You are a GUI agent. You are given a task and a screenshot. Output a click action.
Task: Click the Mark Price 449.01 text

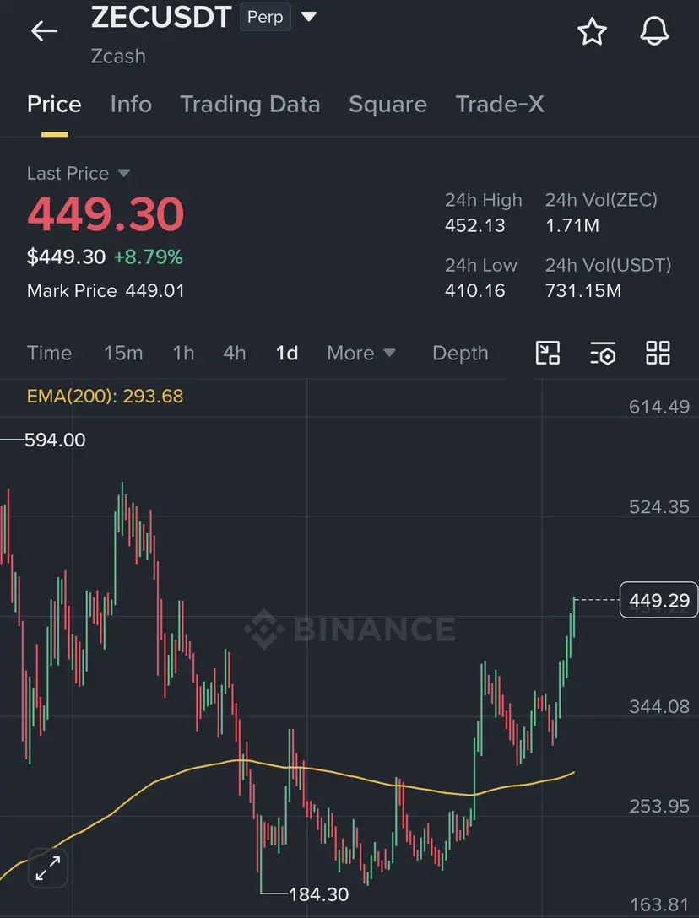click(x=106, y=291)
